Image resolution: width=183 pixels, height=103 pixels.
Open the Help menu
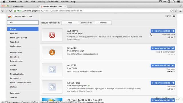tap(73, 1)
